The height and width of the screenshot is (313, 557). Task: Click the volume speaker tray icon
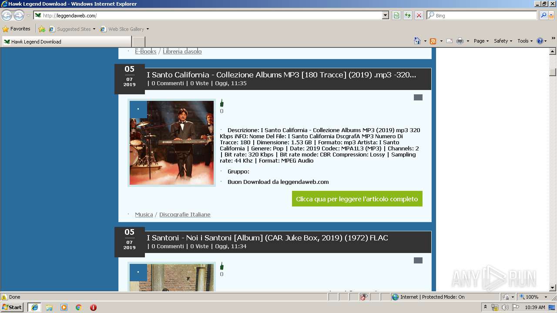click(505, 307)
